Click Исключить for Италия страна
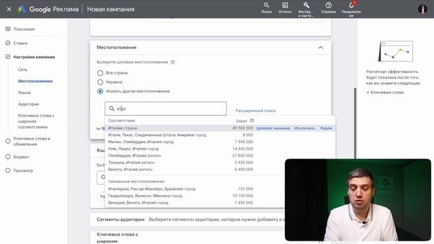This screenshot has width=434, height=244. pyautogui.click(x=304, y=128)
